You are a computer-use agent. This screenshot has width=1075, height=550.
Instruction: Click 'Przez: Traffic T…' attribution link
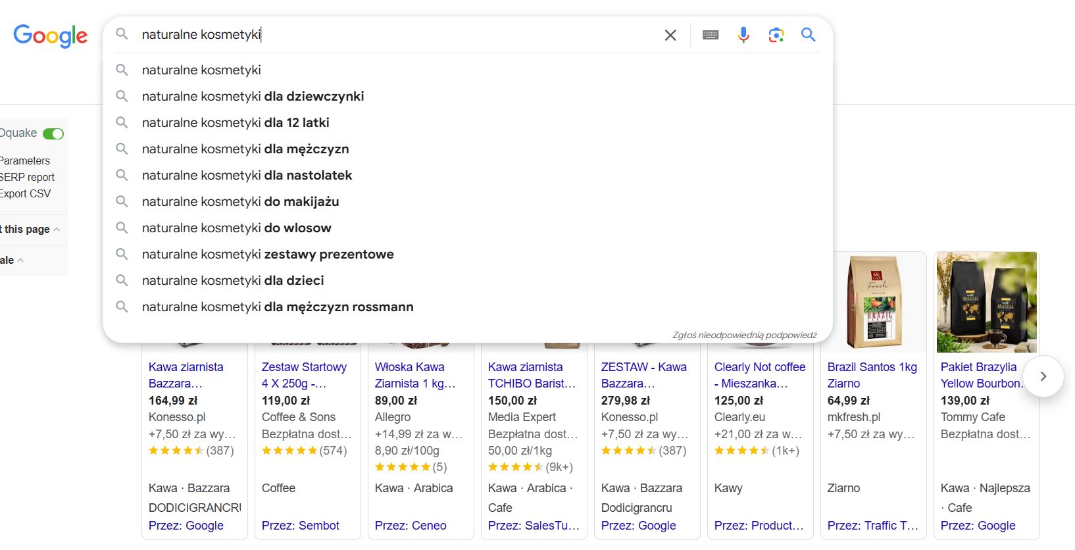click(873, 526)
